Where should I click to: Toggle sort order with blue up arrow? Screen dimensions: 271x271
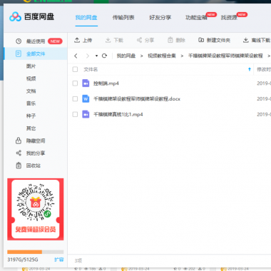250,69
